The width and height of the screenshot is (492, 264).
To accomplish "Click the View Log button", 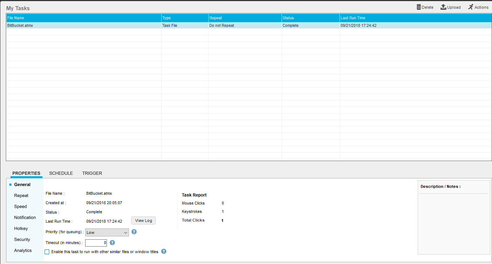I will pos(143,220).
